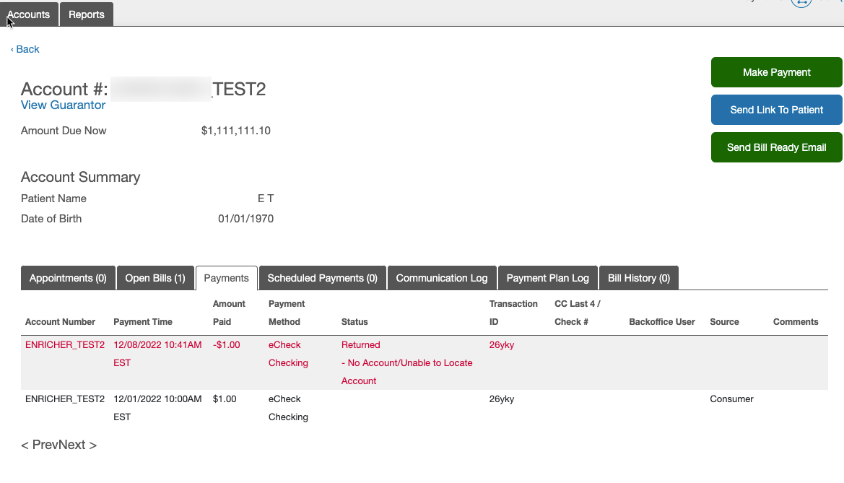Switch to the Reports tab

87,14
